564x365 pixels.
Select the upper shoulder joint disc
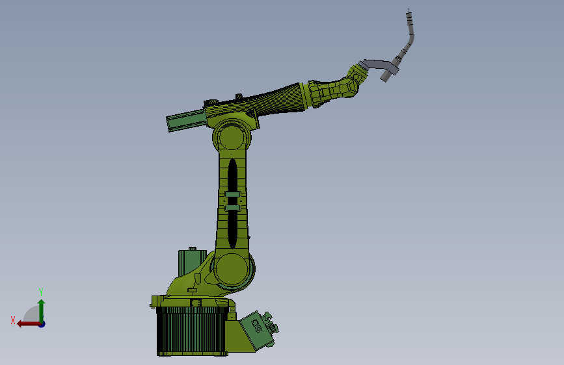pos(232,137)
